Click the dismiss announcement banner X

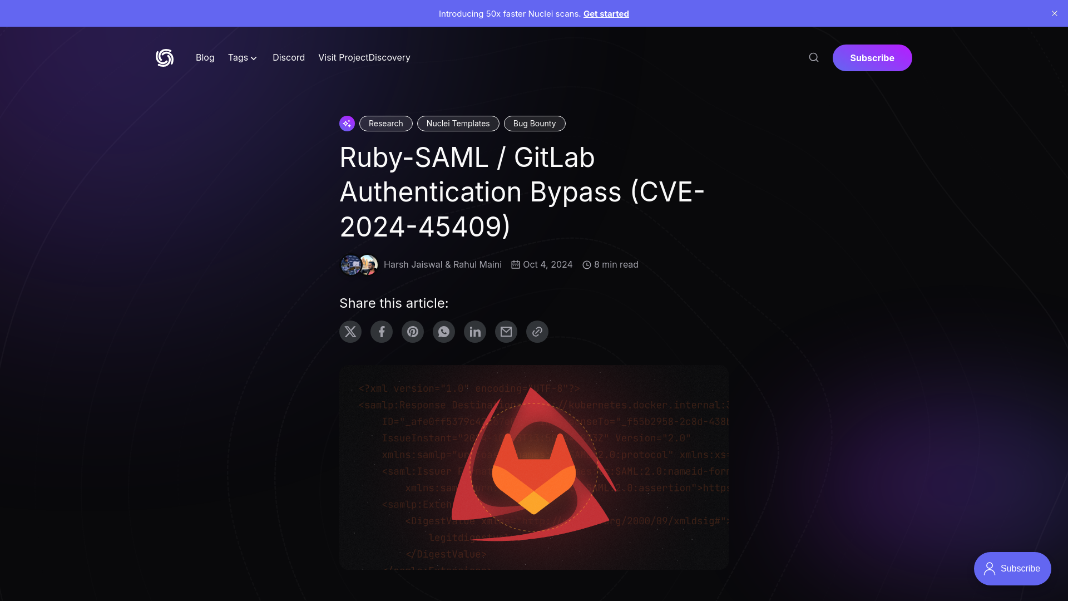click(x=1055, y=13)
